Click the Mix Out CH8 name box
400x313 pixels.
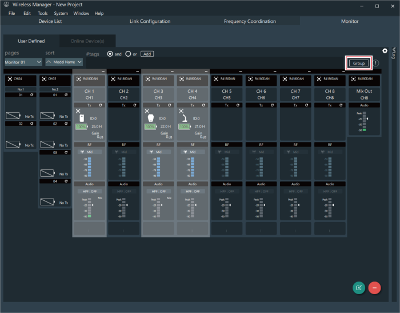(x=364, y=94)
